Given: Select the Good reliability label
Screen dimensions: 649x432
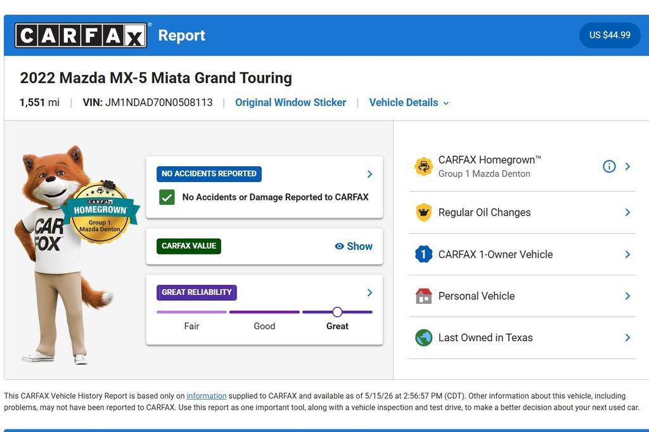Looking at the screenshot, I should pyautogui.click(x=264, y=327).
